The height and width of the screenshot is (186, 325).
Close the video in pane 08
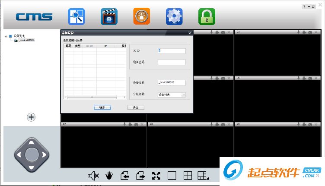(229, 124)
